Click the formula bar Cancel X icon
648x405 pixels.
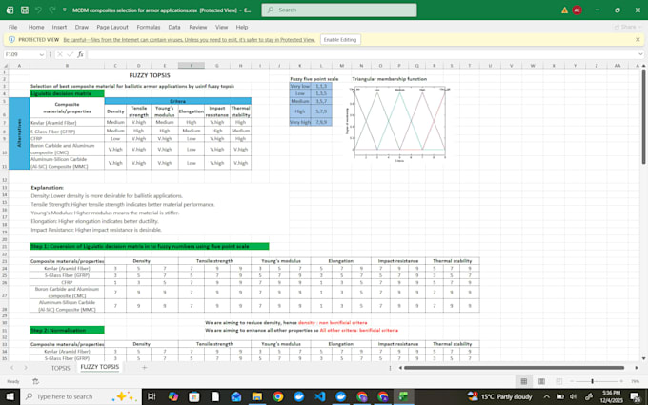pos(60,54)
